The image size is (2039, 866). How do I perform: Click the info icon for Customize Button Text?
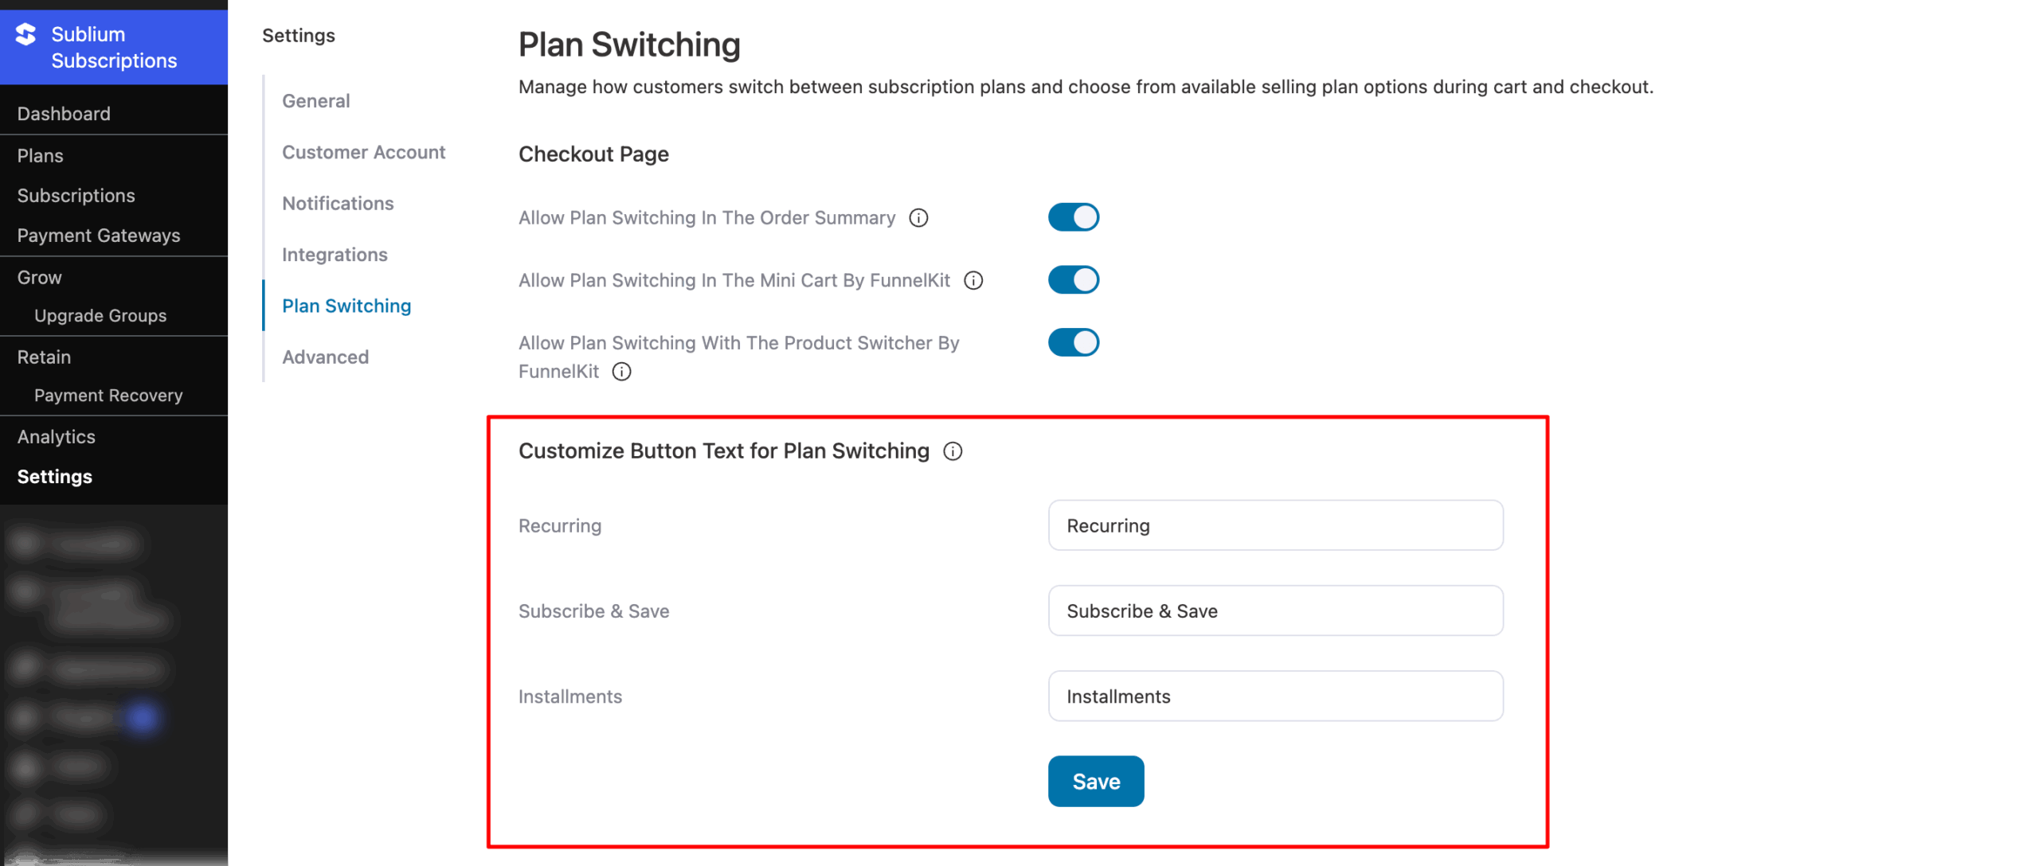tap(953, 451)
